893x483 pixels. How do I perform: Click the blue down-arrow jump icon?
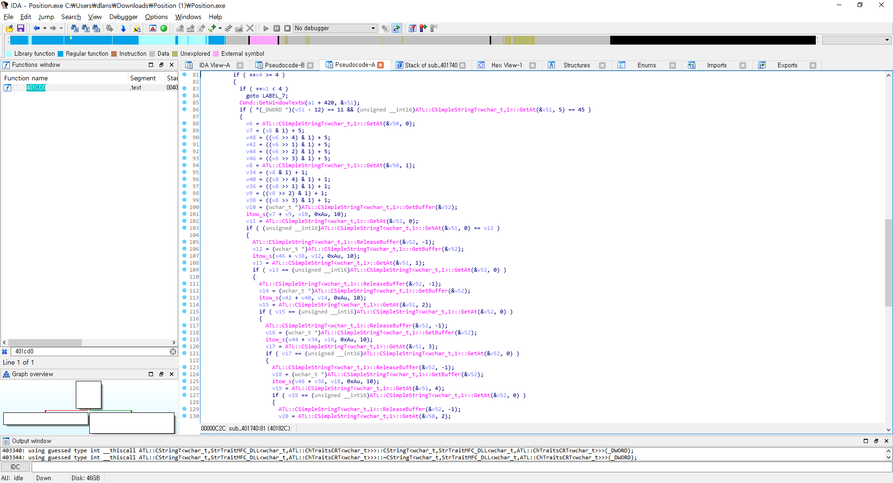[x=123, y=28]
